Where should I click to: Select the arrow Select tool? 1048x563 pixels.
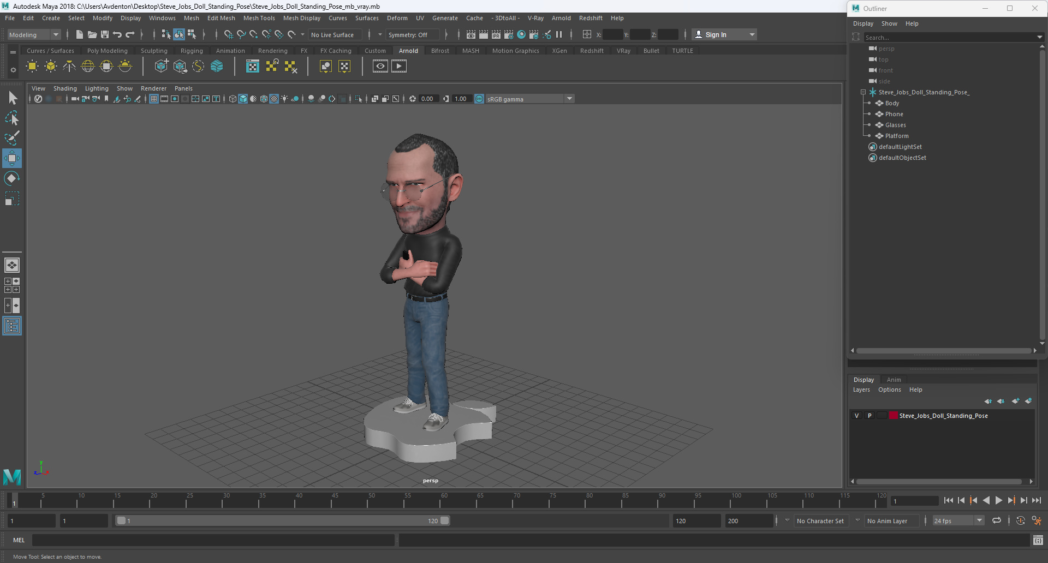[12, 98]
